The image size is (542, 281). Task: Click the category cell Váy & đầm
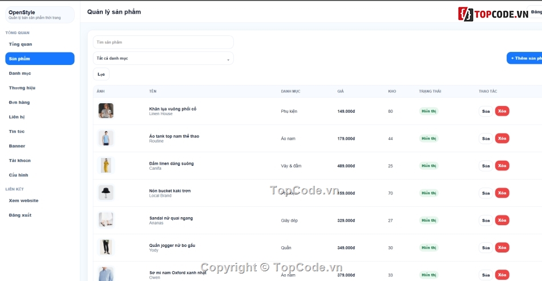(x=291, y=166)
